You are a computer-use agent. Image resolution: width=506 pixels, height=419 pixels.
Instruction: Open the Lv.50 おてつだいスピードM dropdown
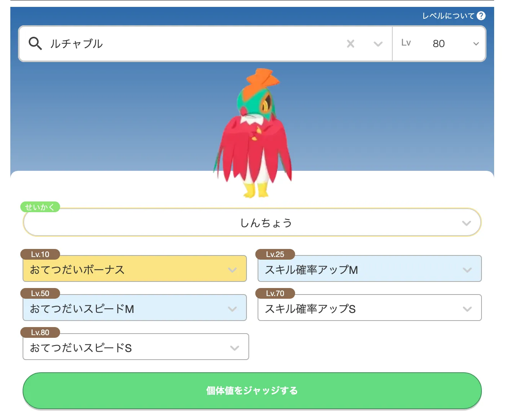tap(135, 308)
